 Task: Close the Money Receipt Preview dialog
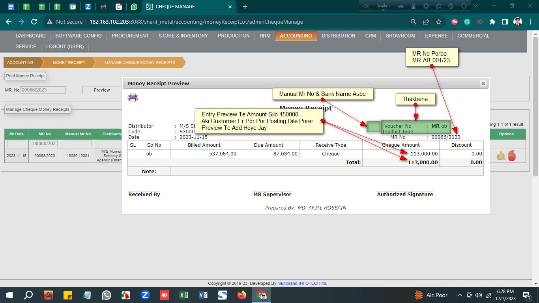click(x=483, y=84)
